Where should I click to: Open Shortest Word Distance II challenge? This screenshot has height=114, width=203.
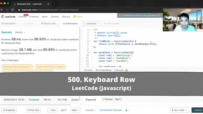coord(17,67)
